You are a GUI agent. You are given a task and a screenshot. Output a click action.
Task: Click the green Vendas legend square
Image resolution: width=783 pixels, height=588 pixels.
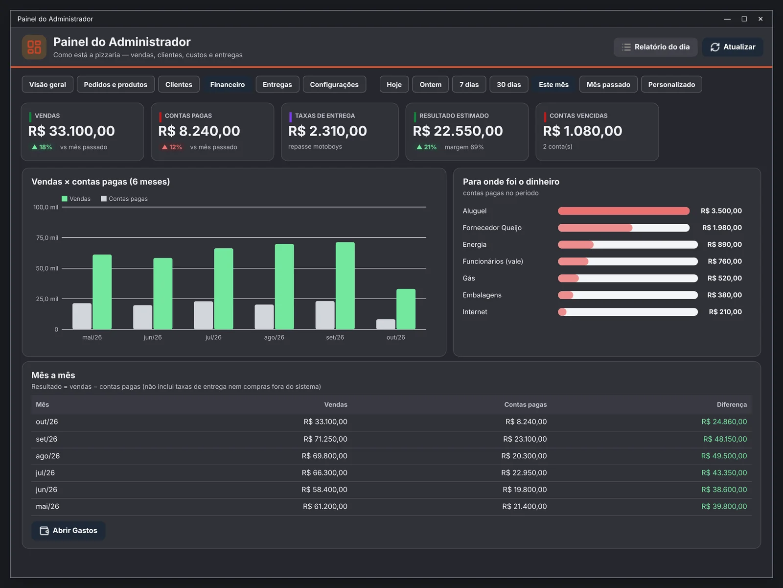65,199
